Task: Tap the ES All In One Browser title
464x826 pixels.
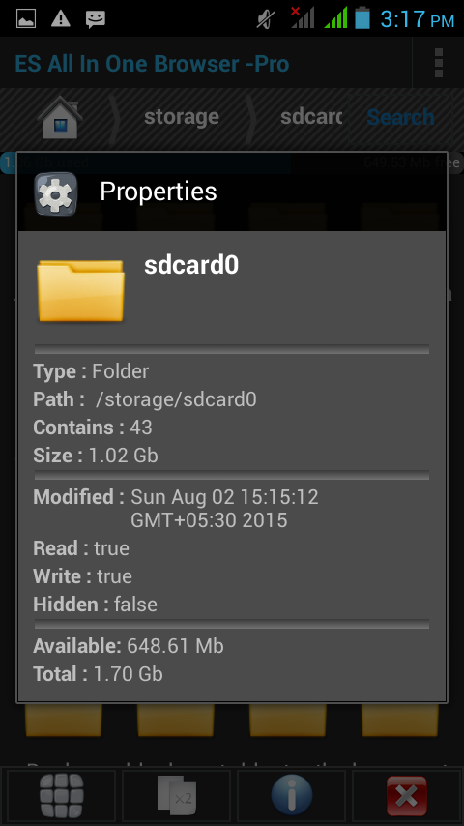Action: click(x=152, y=64)
